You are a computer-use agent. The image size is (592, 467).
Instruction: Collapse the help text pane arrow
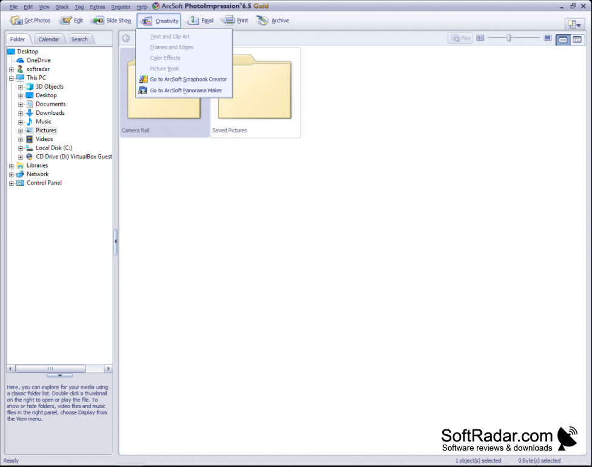(59, 375)
